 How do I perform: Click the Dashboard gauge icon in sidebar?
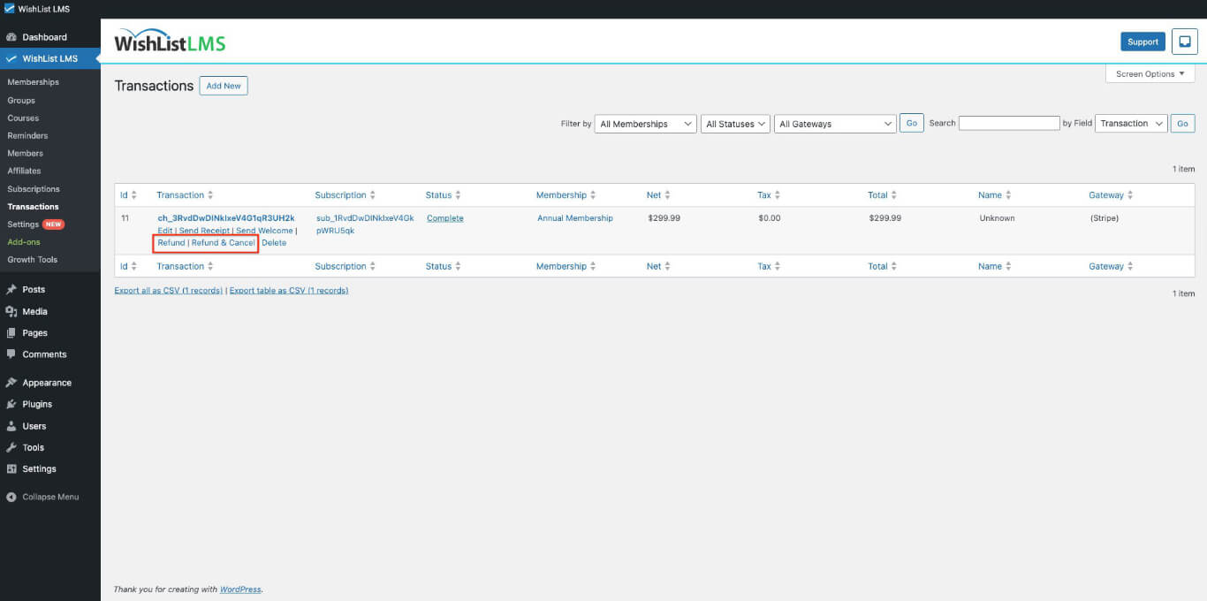point(11,37)
